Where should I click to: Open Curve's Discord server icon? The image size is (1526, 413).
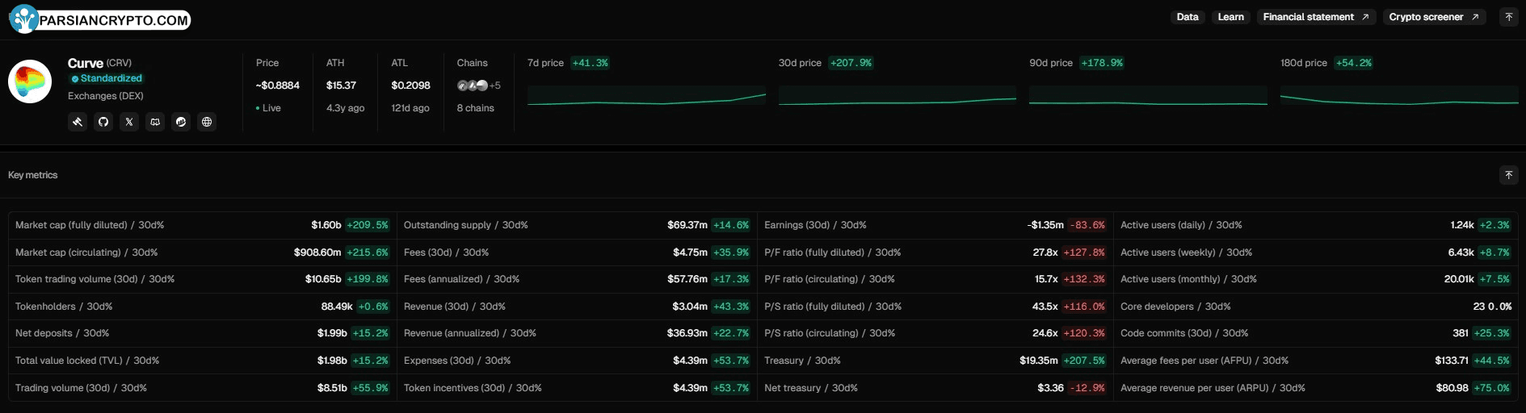(155, 122)
